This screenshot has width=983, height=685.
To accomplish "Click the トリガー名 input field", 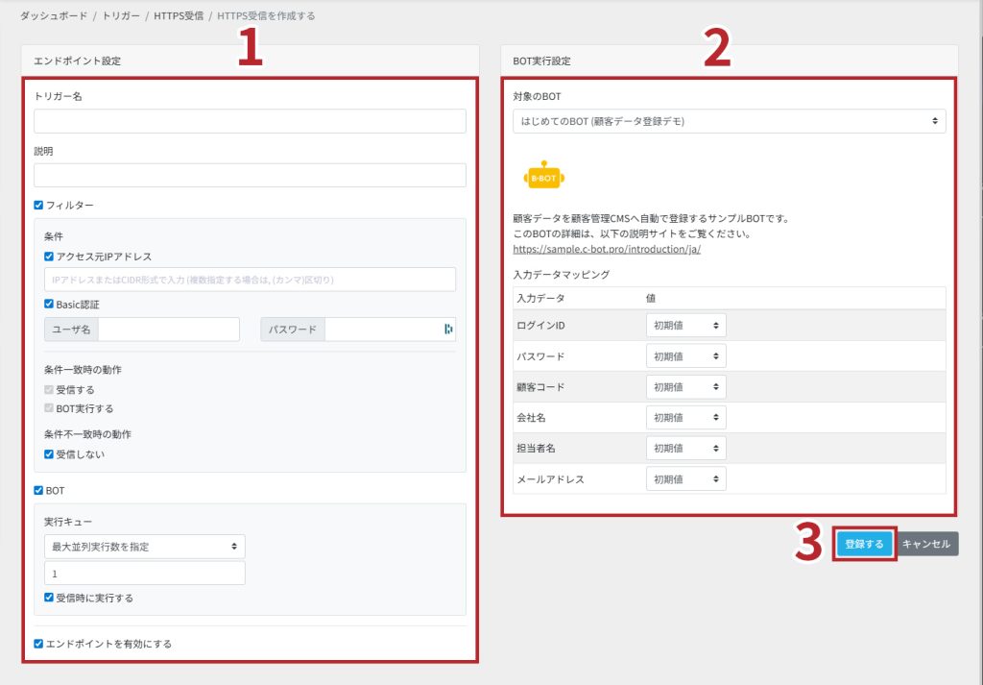I will (x=250, y=121).
